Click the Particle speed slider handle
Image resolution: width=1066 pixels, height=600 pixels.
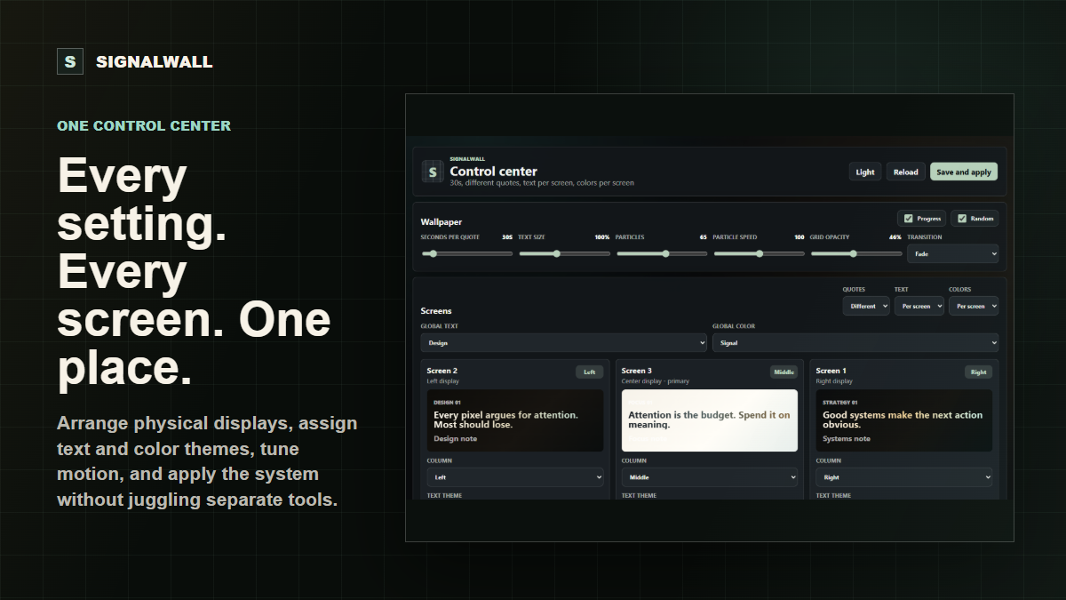[760, 253]
